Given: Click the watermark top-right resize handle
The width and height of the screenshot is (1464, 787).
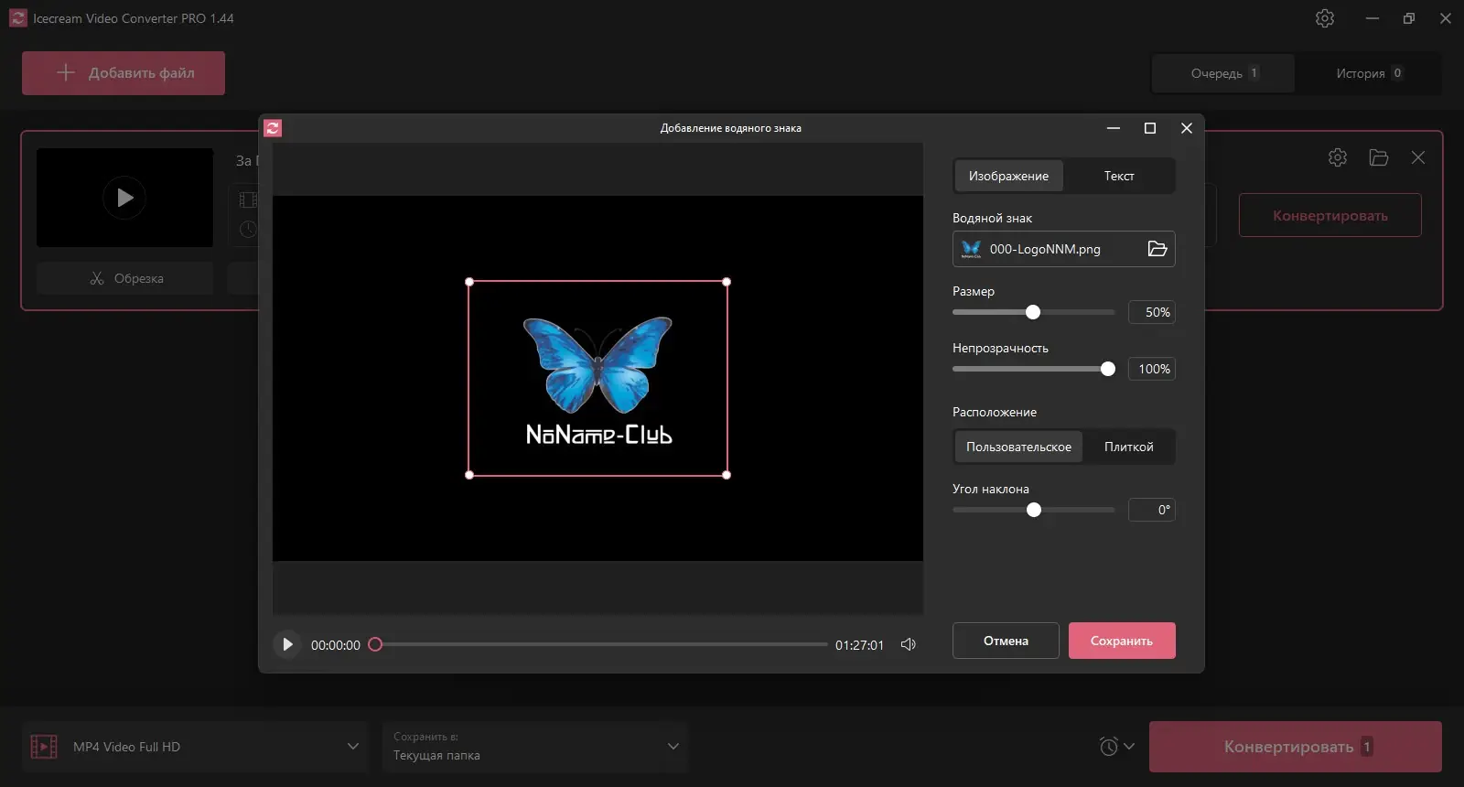Looking at the screenshot, I should click(727, 282).
